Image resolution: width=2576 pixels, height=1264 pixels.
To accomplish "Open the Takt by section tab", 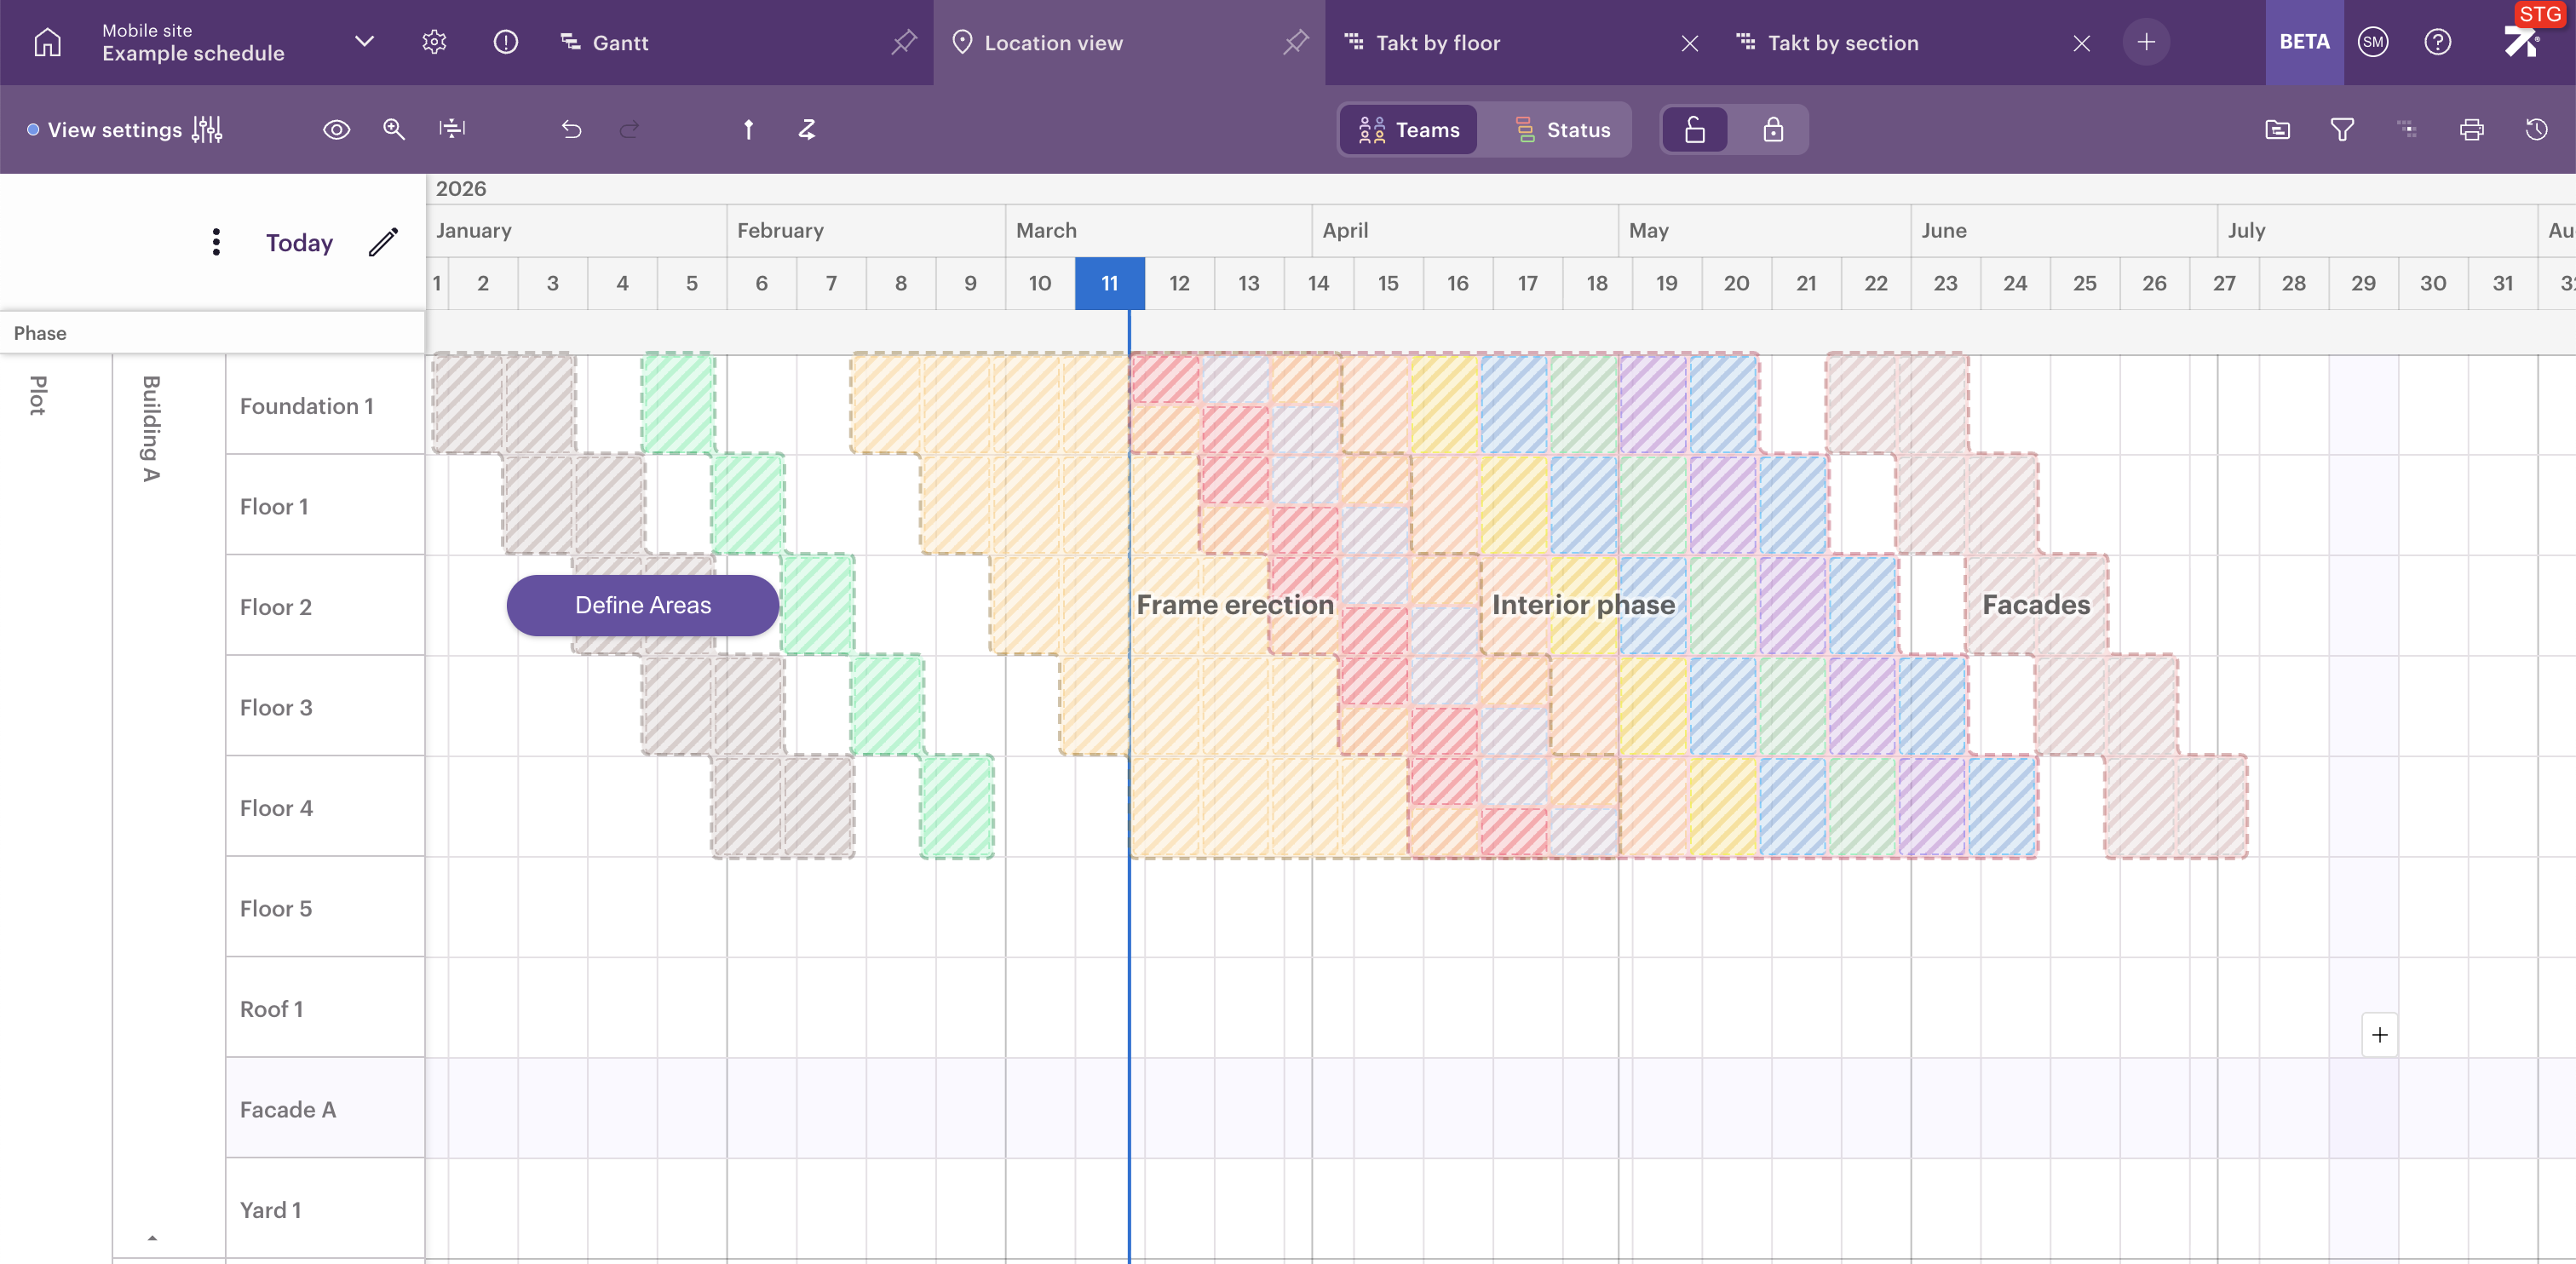I will coord(1842,42).
